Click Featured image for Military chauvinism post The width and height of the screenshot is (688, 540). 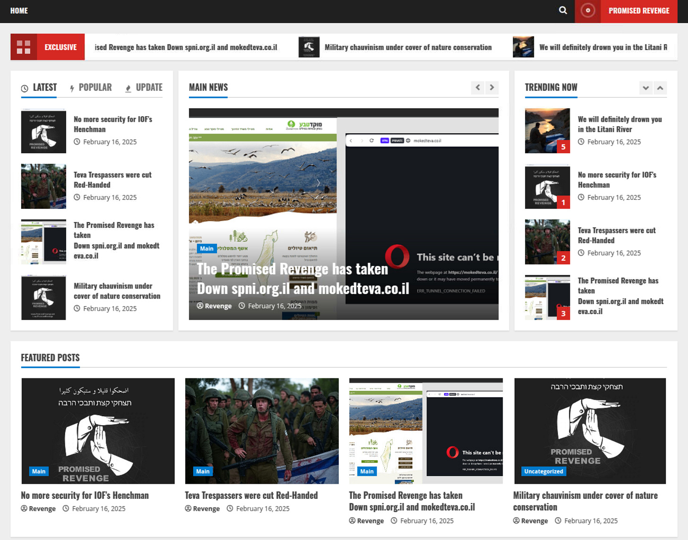(590, 431)
